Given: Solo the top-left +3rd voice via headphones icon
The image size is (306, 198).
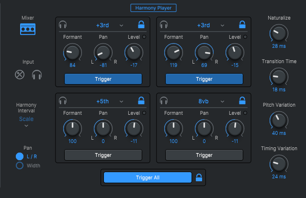Looking at the screenshot, I should (63, 25).
